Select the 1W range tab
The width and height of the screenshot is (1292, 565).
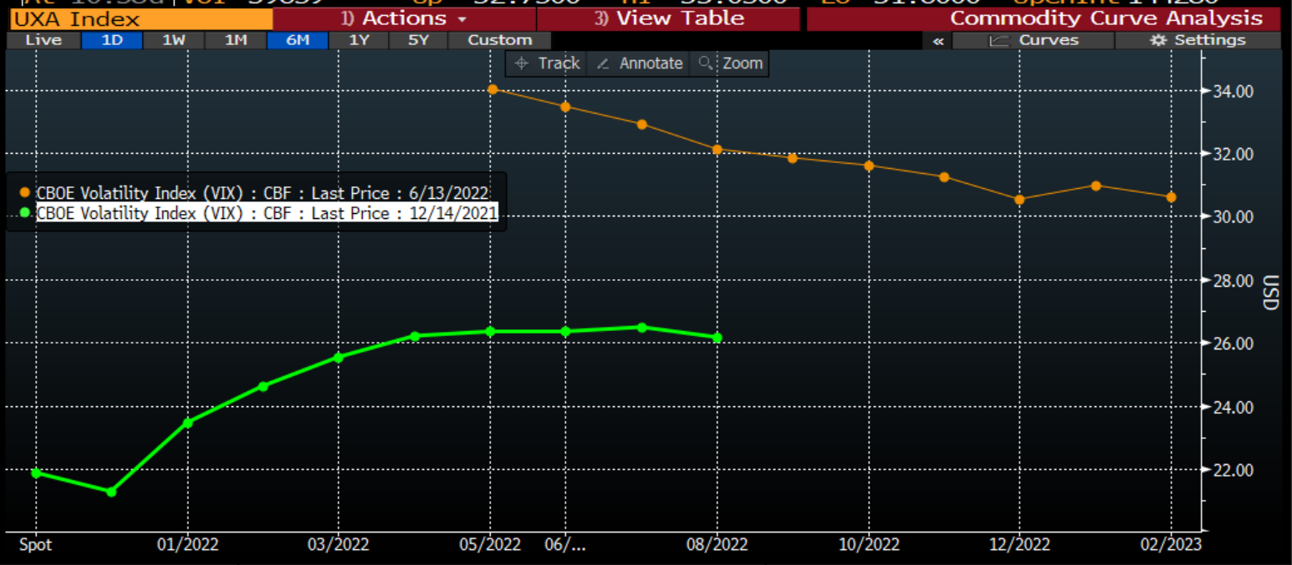click(x=173, y=40)
